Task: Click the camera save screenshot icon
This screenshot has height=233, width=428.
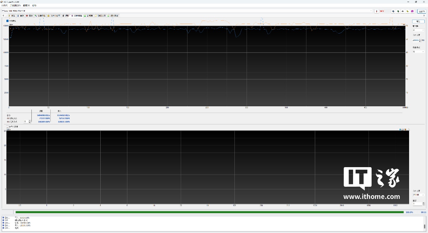Action: click(403, 11)
